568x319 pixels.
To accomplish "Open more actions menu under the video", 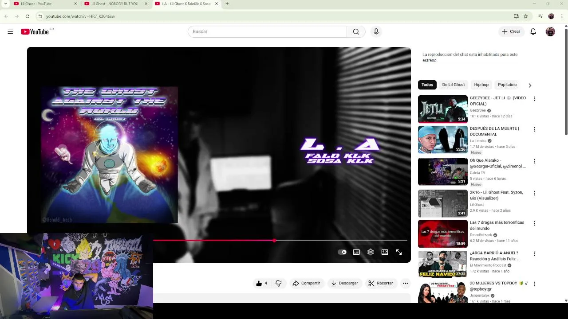I will point(405,283).
